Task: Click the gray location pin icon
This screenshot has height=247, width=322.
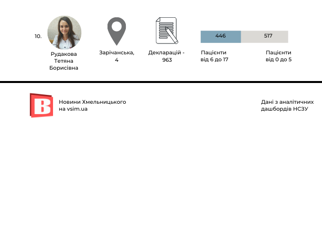Action: pyautogui.click(x=116, y=31)
